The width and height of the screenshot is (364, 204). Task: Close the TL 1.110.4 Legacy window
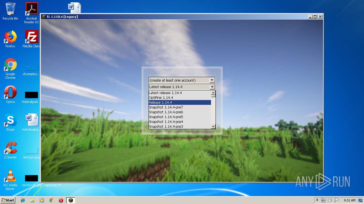pyautogui.click(x=320, y=17)
